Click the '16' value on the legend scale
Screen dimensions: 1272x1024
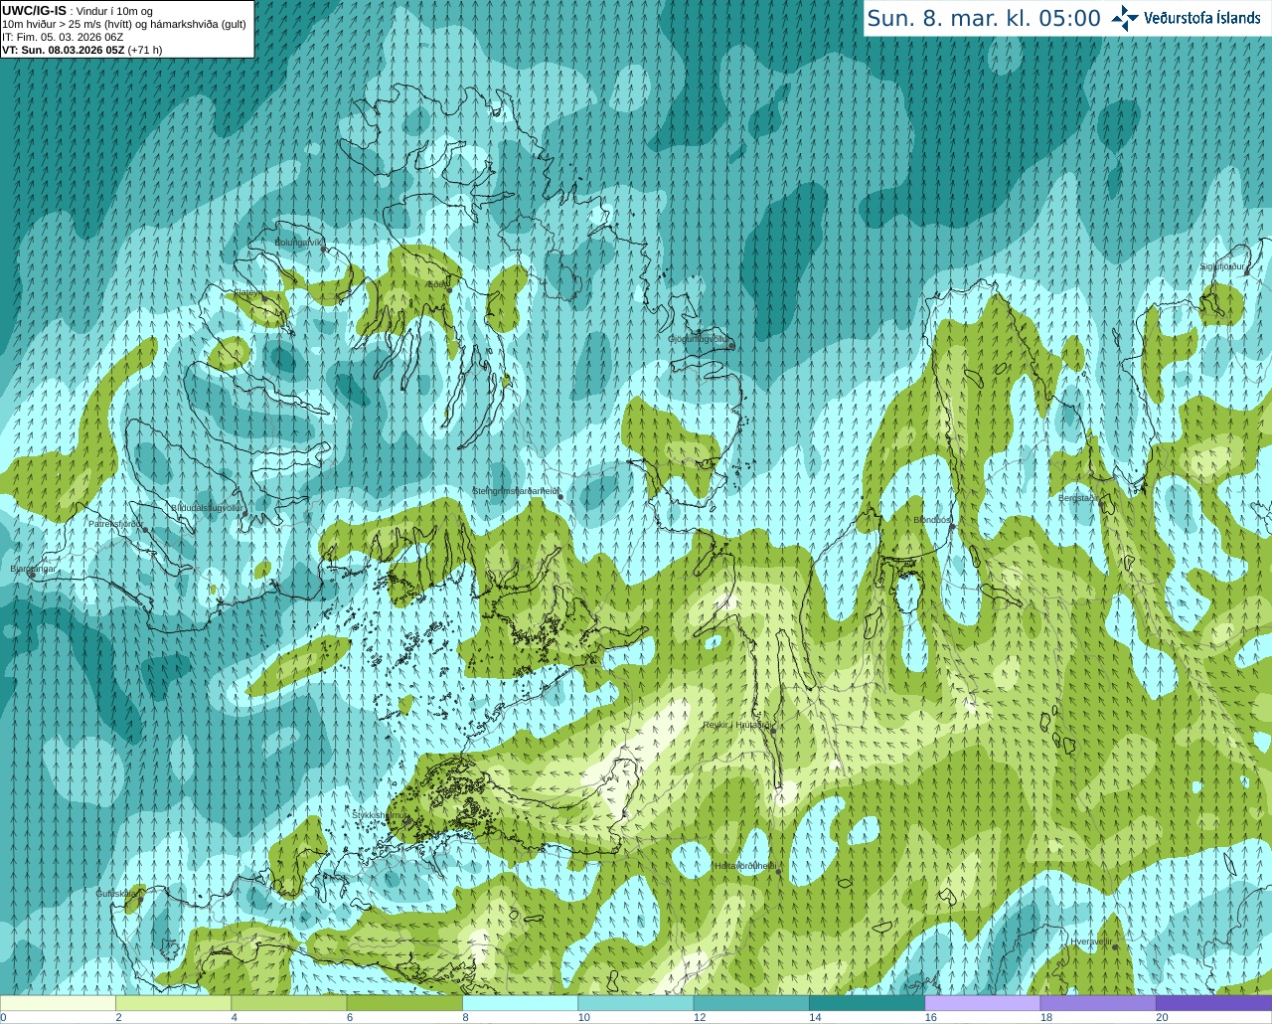click(x=930, y=1017)
